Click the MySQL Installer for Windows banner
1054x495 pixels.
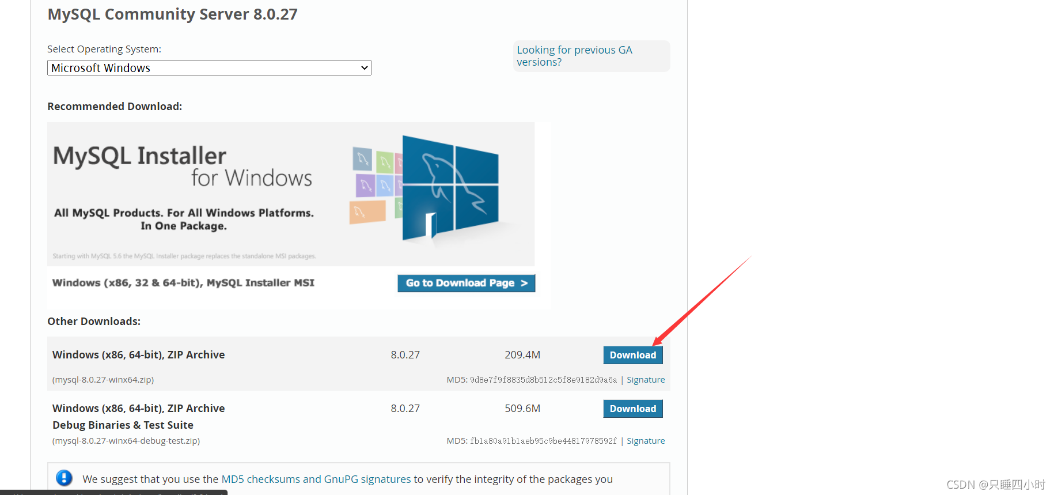pyautogui.click(x=291, y=194)
